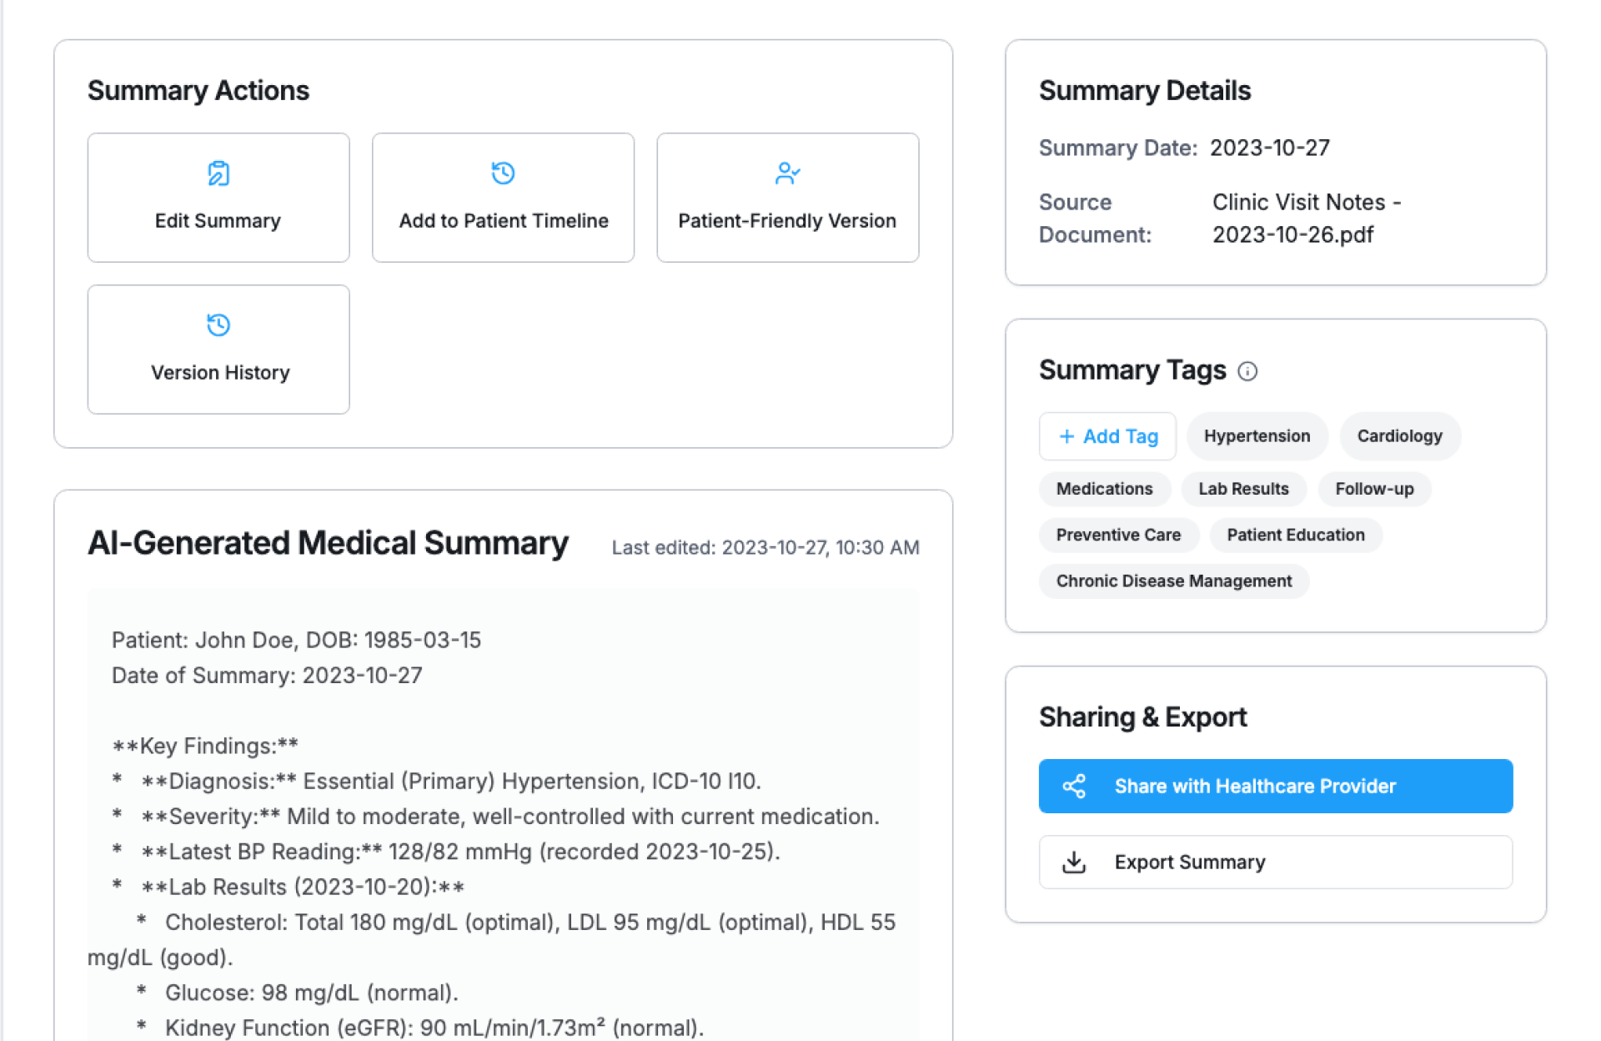Click the Medications tag chip
The height and width of the screenshot is (1041, 1601).
[1104, 489]
